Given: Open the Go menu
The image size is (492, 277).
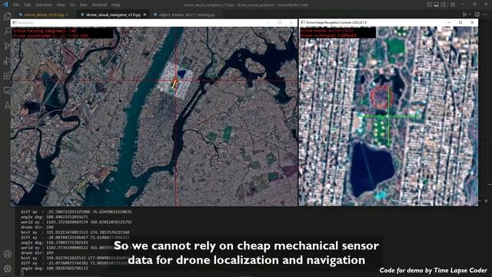Looking at the screenshot, I should pyautogui.click(x=72, y=5).
